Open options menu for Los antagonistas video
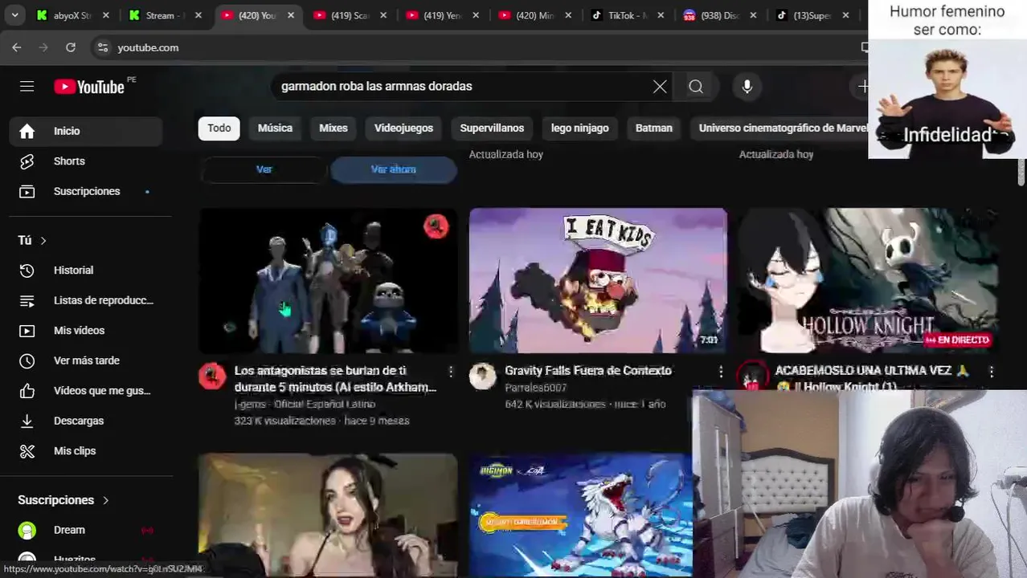 pyautogui.click(x=451, y=372)
